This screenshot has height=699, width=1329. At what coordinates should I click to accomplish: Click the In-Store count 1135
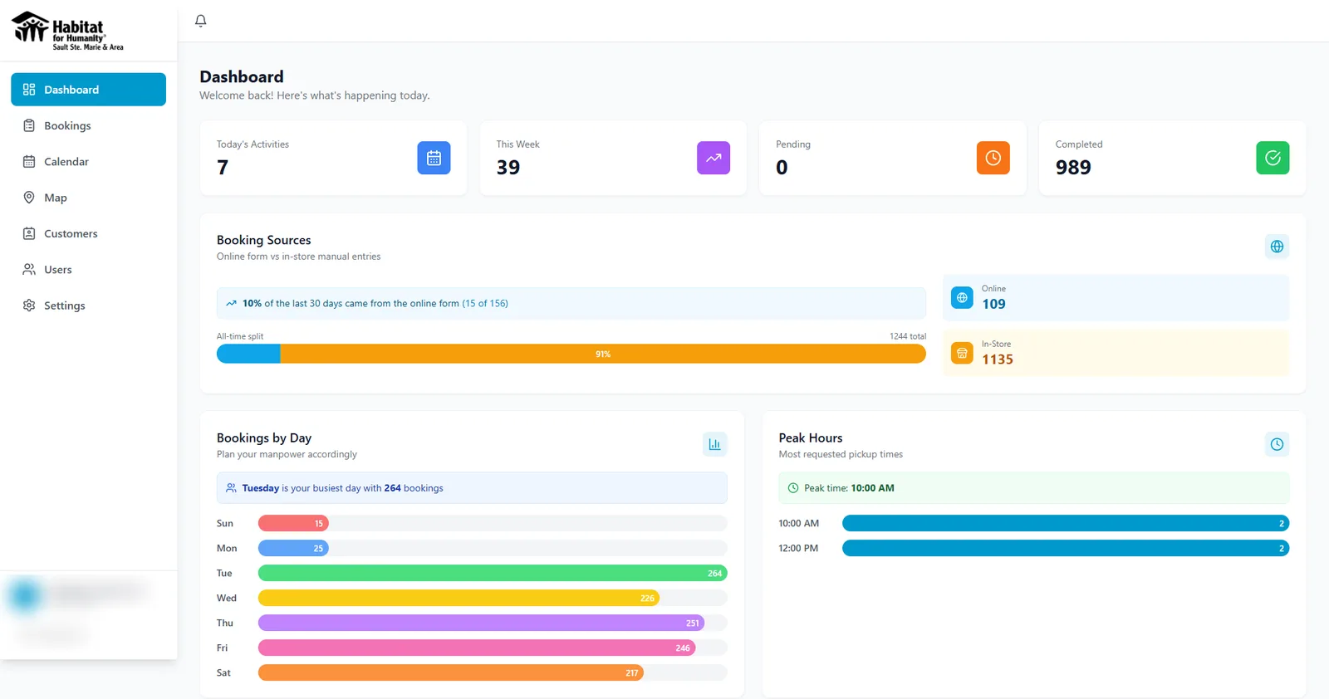tap(998, 359)
